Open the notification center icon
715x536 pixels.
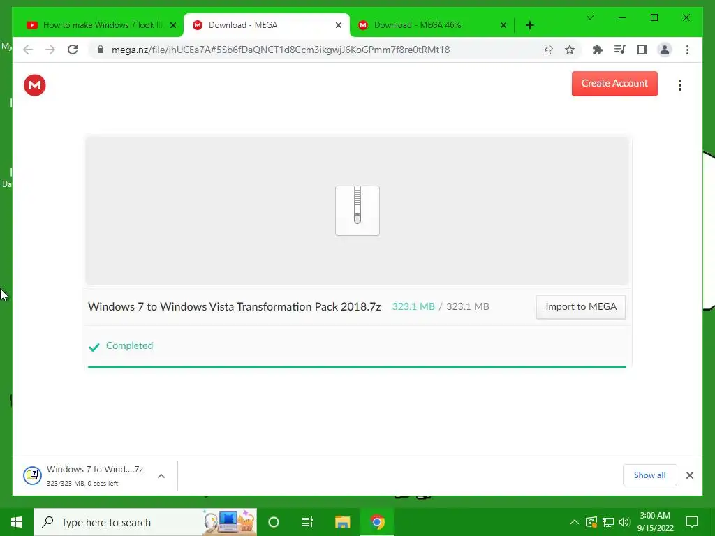coord(692,522)
